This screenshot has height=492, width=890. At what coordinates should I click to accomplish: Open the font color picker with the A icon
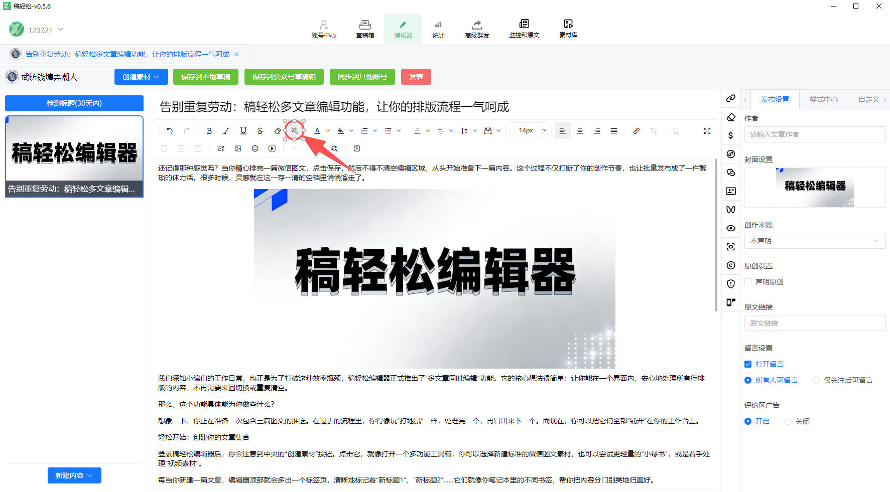(x=318, y=130)
